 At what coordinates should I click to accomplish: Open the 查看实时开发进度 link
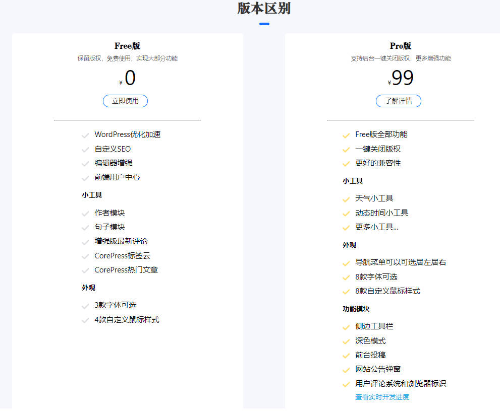(382, 397)
